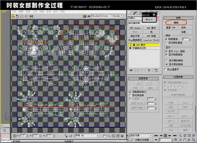Open the CheckerPattern texture dropdown
The height and width of the screenshot is (143, 197).
point(107,16)
